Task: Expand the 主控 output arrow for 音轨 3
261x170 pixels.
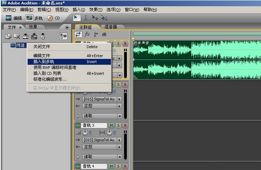Action: (x=119, y=147)
